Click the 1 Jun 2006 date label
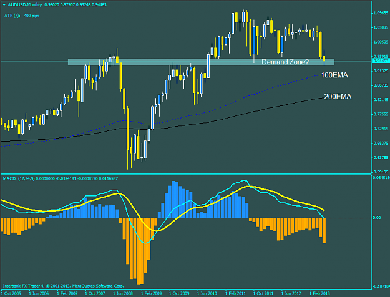This screenshot has width=390, height=297. tap(39, 293)
